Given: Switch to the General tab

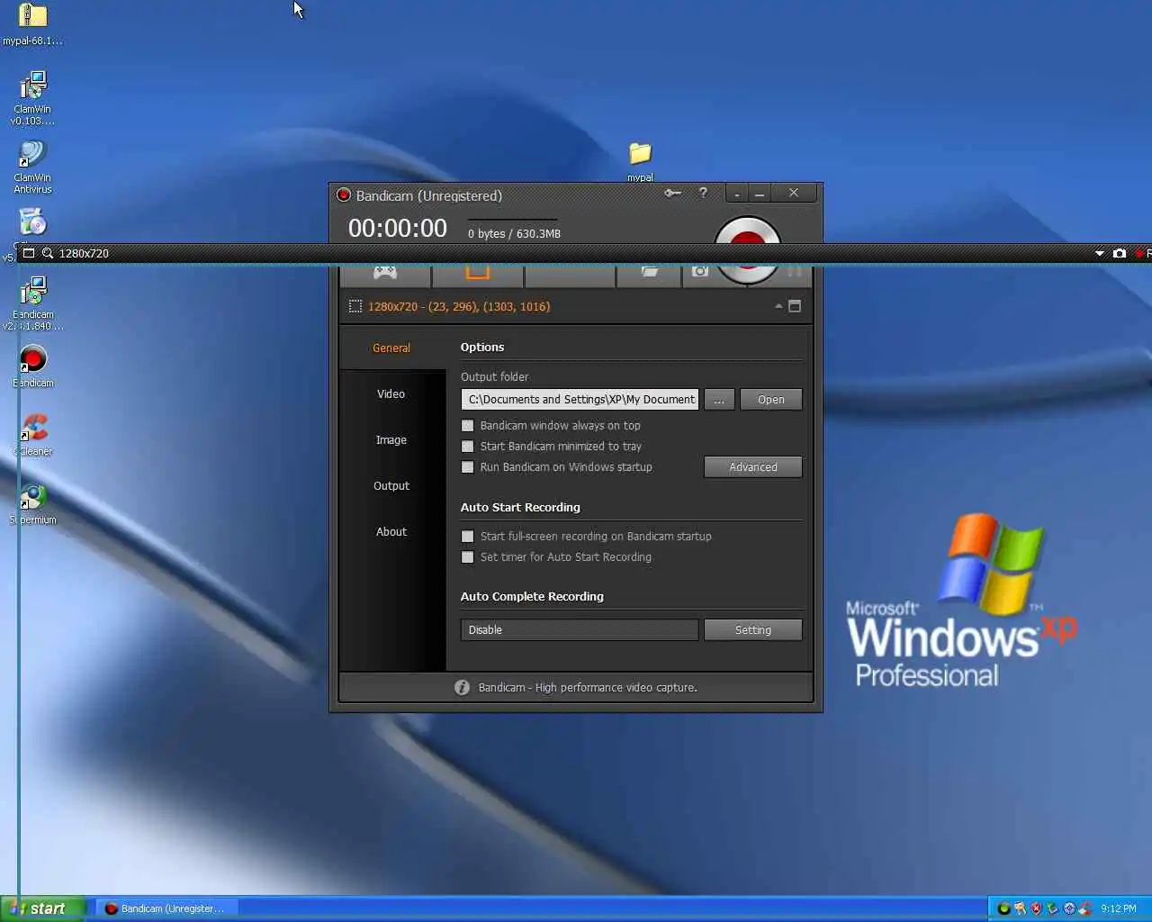Looking at the screenshot, I should [391, 348].
